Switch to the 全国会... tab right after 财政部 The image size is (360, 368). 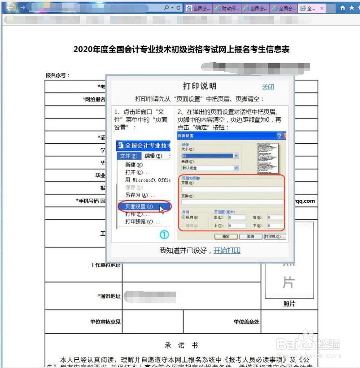pos(256,8)
